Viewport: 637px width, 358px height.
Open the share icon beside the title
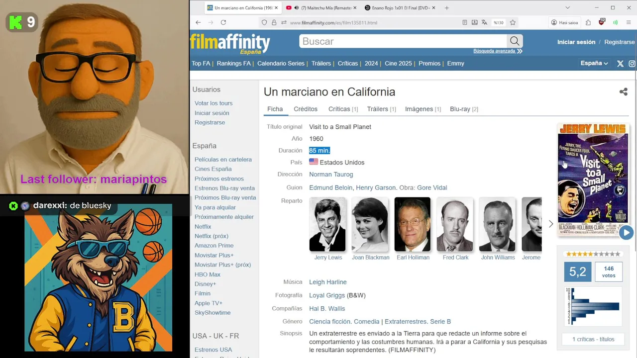tap(623, 92)
